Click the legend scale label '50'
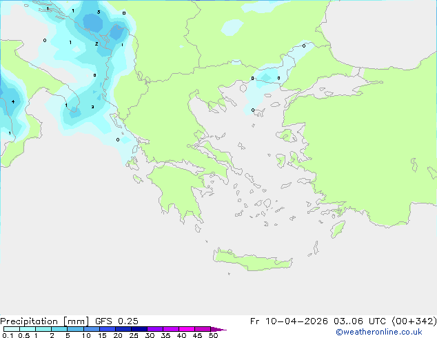 pos(214,335)
